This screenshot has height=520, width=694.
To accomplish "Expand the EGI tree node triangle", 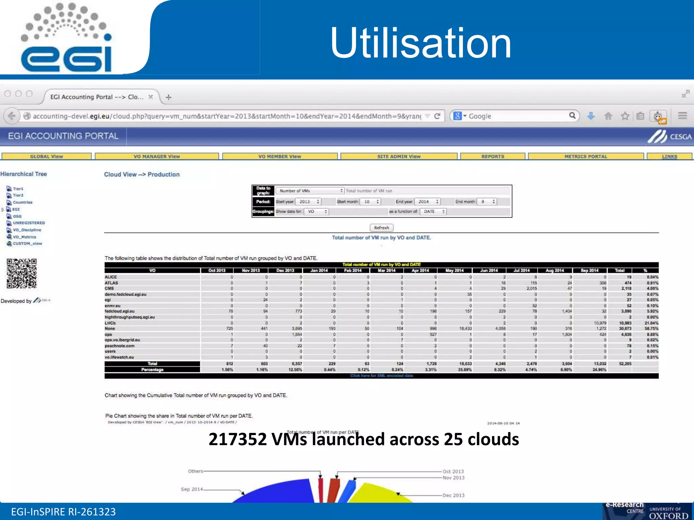I will tap(3, 210).
